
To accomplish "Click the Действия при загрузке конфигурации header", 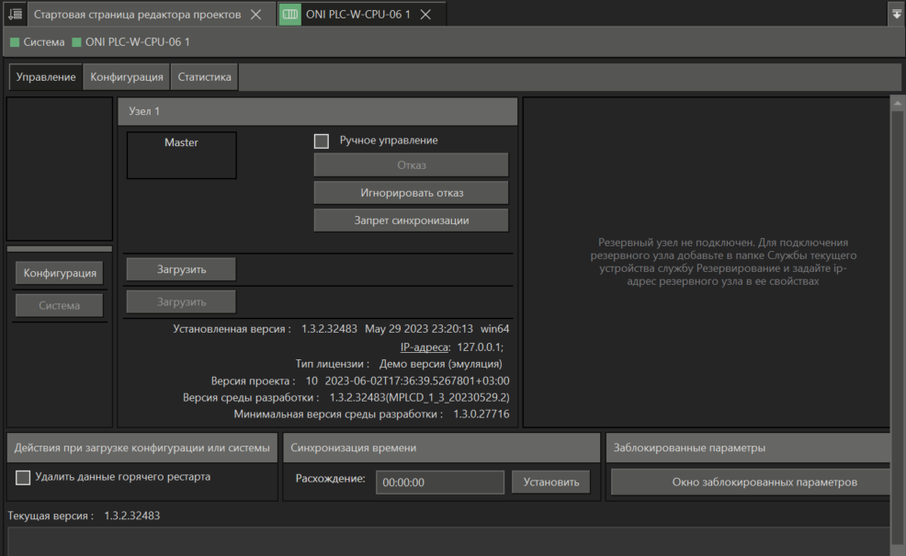I will [x=142, y=448].
